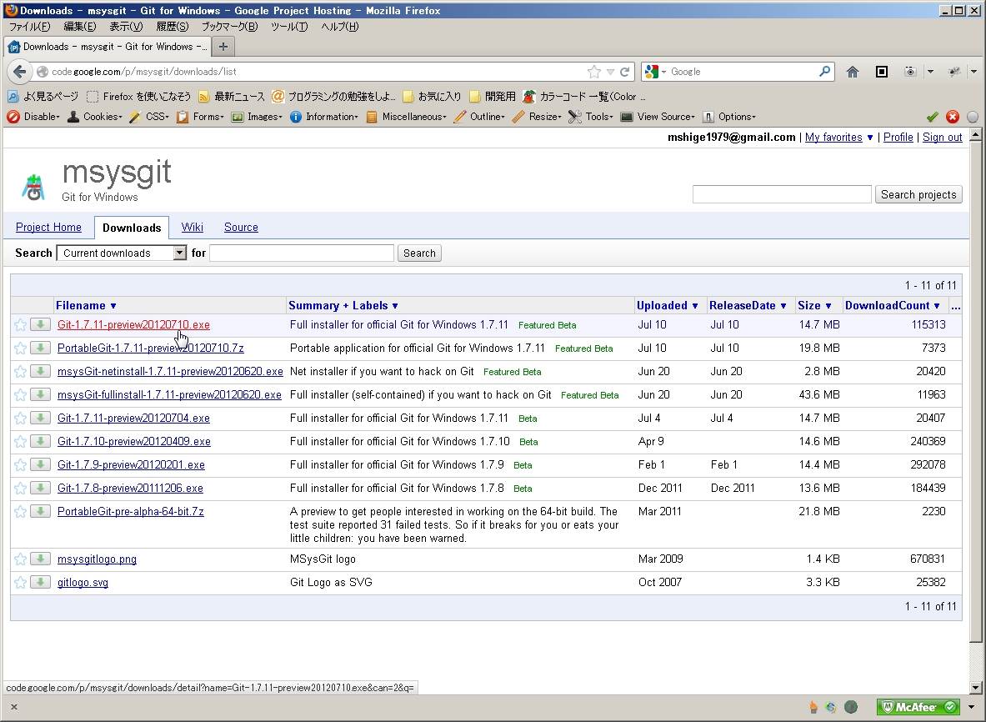Viewport: 986px width, 722px height.
Task: Open the ファイル(F) menu
Action: (x=29, y=27)
